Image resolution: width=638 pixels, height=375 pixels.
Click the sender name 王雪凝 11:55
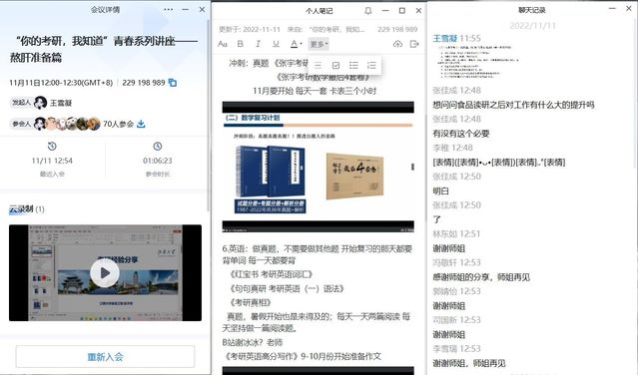pyautogui.click(x=457, y=38)
